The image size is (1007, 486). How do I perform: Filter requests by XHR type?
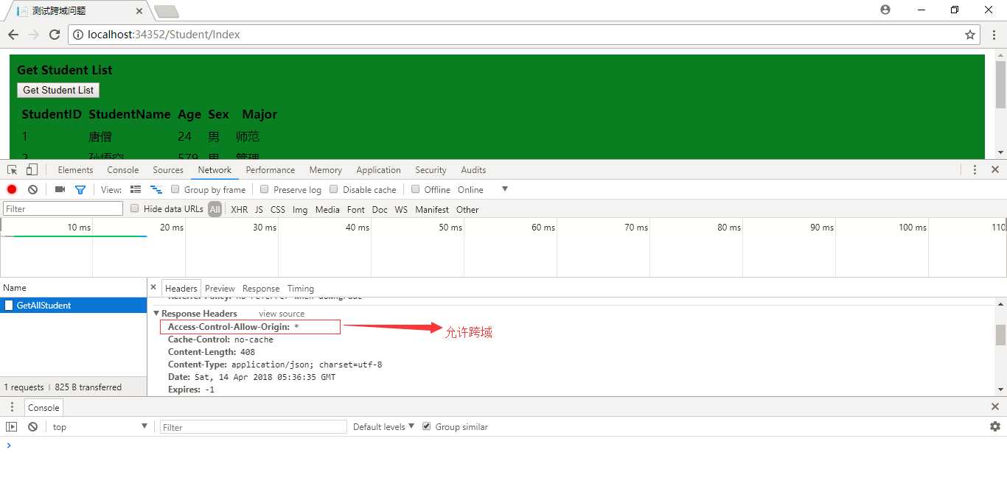point(239,209)
